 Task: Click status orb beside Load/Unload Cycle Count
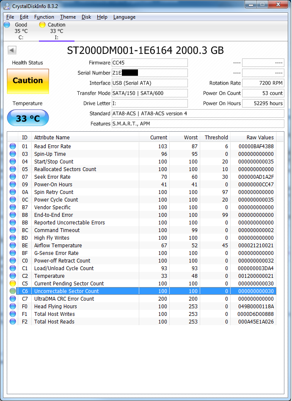tap(13, 268)
